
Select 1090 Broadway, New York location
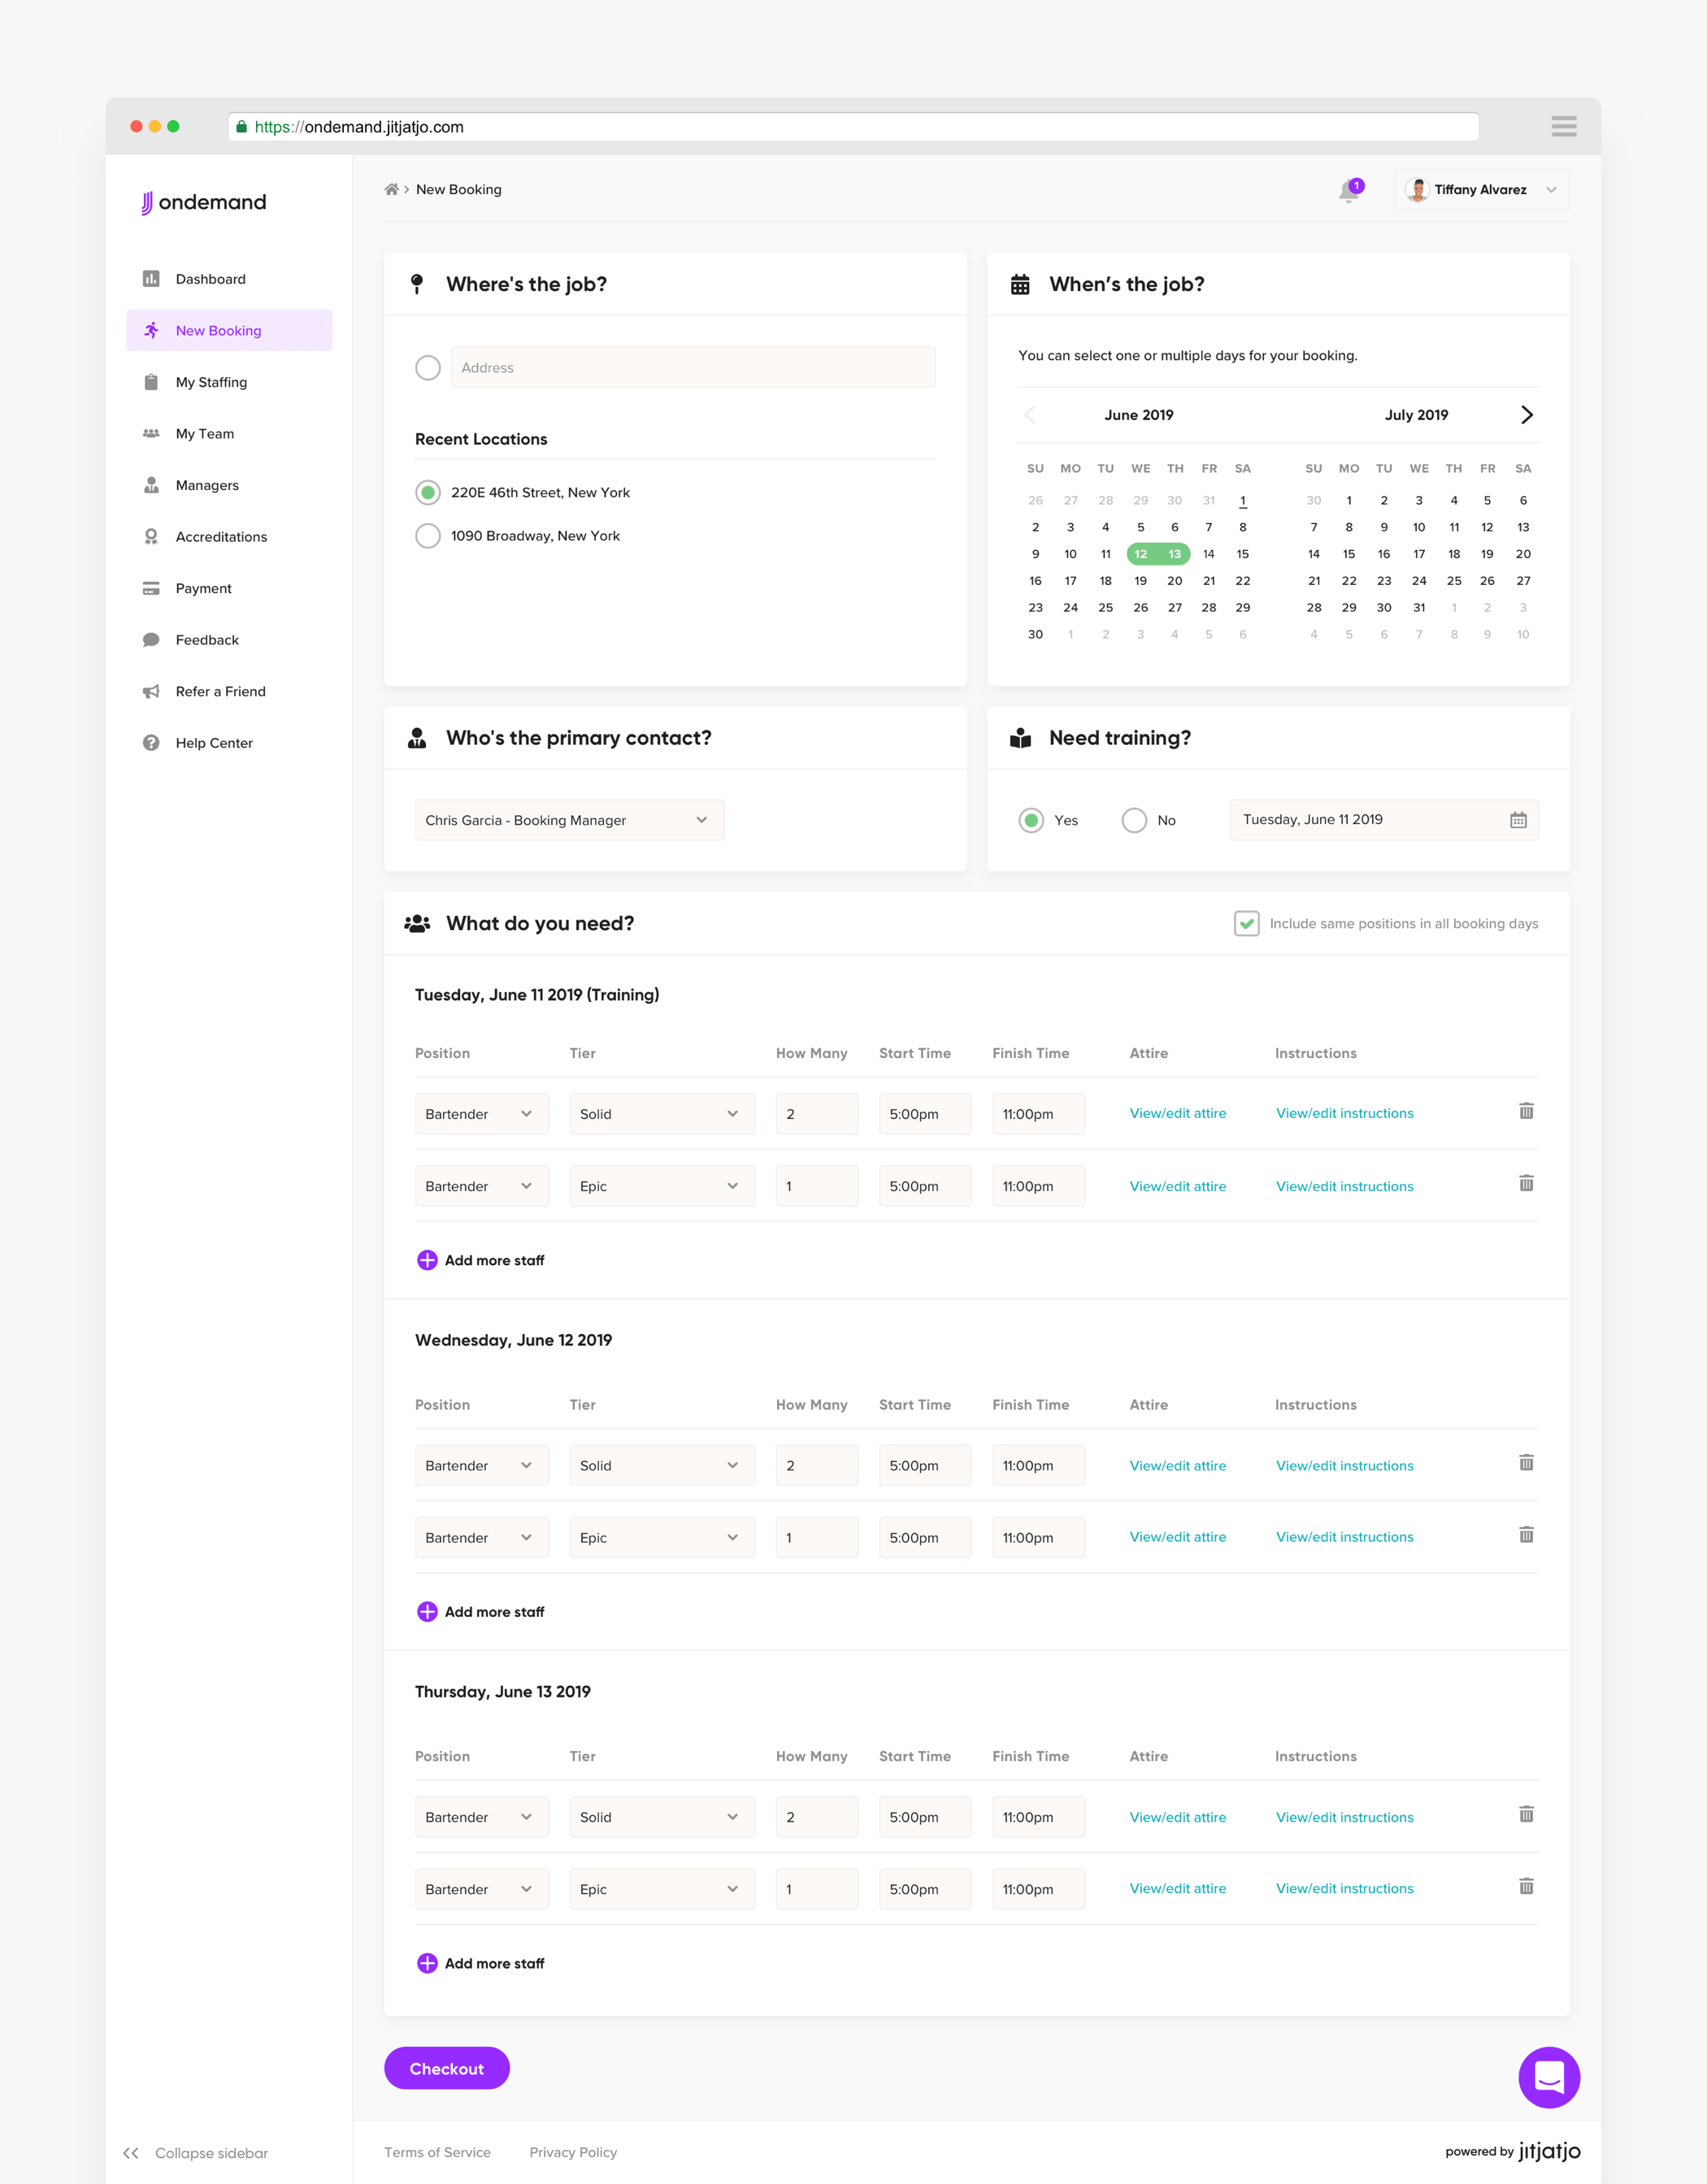(428, 536)
